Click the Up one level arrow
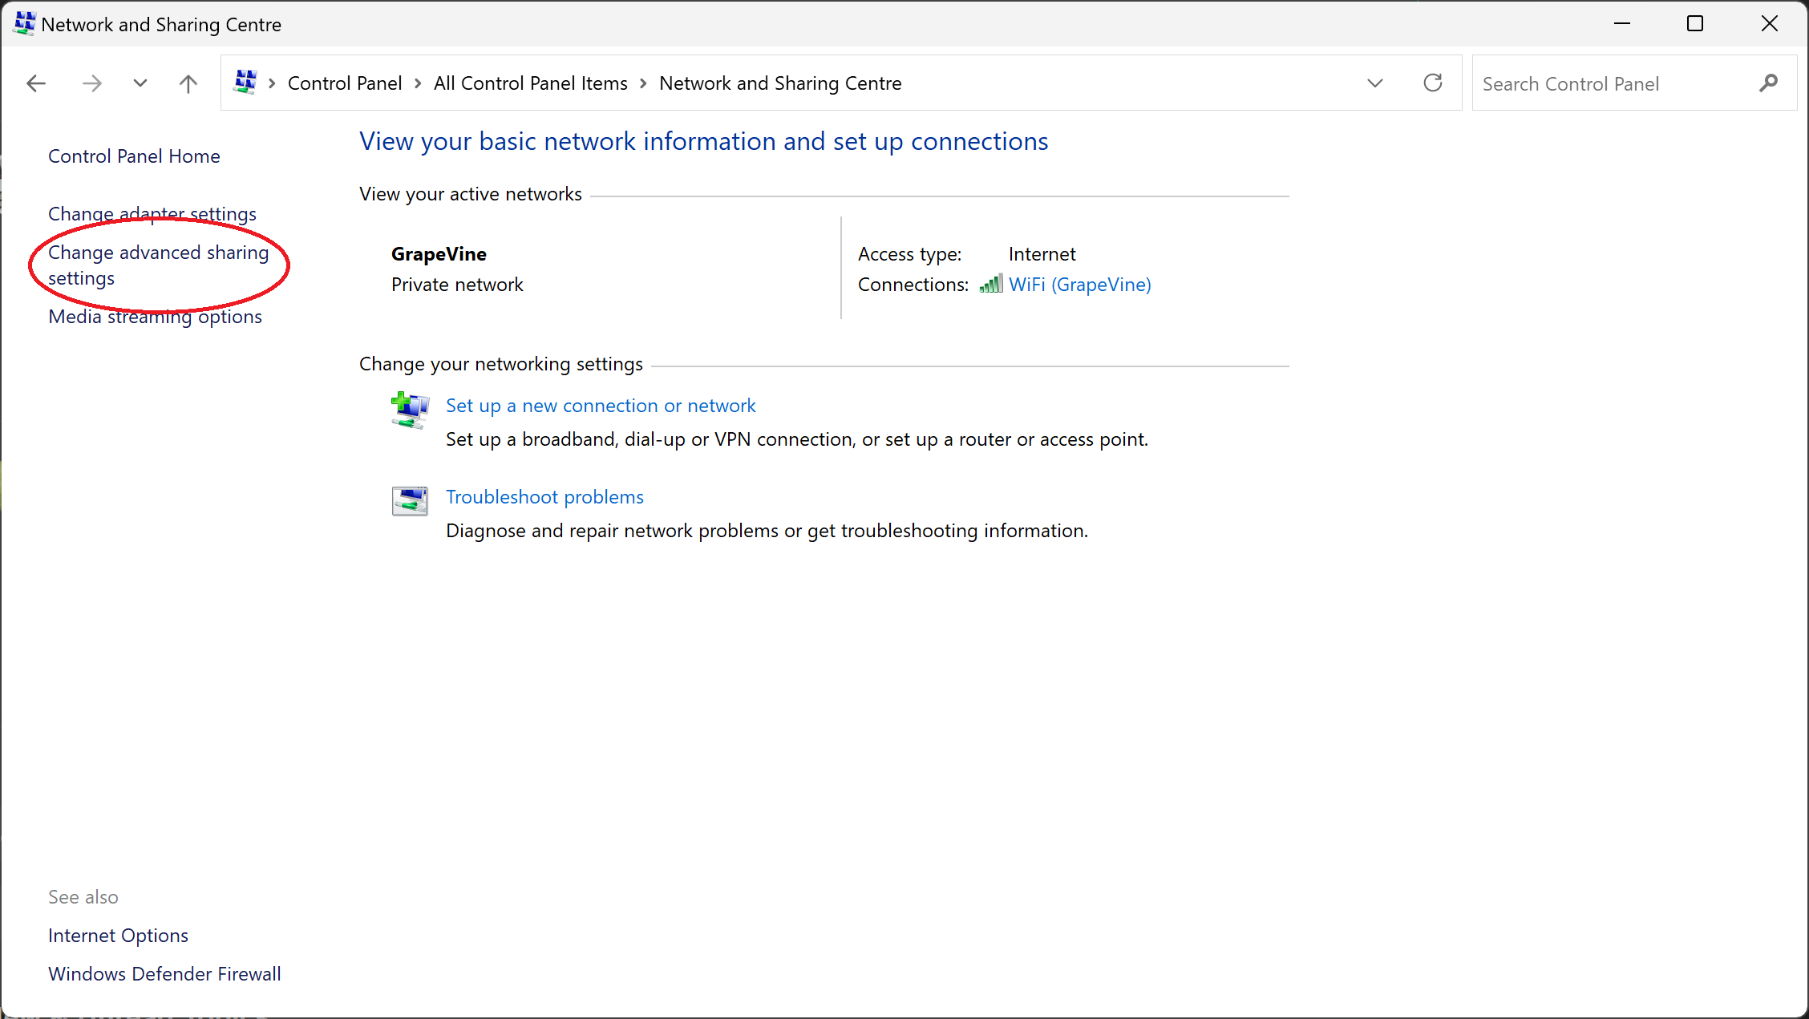The height and width of the screenshot is (1019, 1809). [x=188, y=83]
